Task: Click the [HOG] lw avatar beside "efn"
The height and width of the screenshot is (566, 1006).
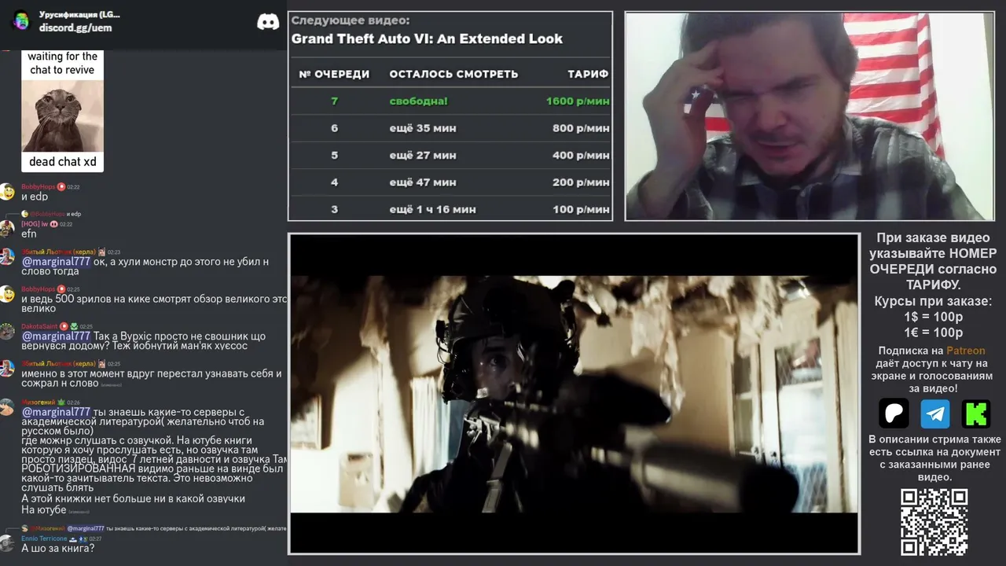Action: (x=7, y=229)
